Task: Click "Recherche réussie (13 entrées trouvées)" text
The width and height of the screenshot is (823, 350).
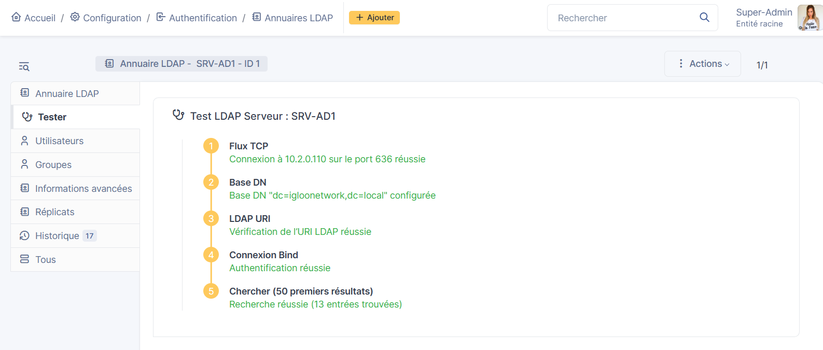Action: tap(316, 304)
